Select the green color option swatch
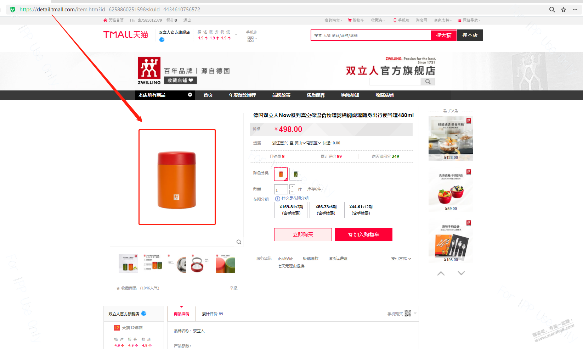The height and width of the screenshot is (349, 583). pos(296,174)
